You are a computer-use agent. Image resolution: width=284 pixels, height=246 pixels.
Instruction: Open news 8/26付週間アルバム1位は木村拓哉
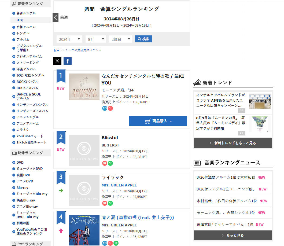226,177
